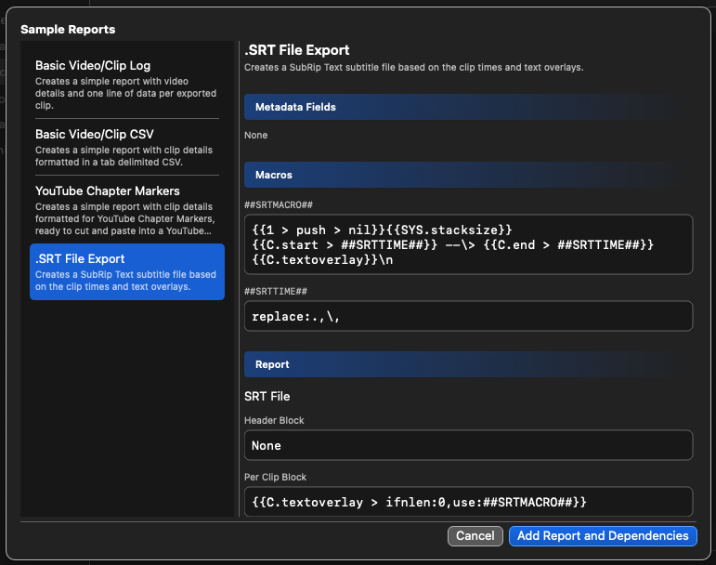This screenshot has width=716, height=565.
Task: Click the Per Clip Block code field
Action: 468,502
